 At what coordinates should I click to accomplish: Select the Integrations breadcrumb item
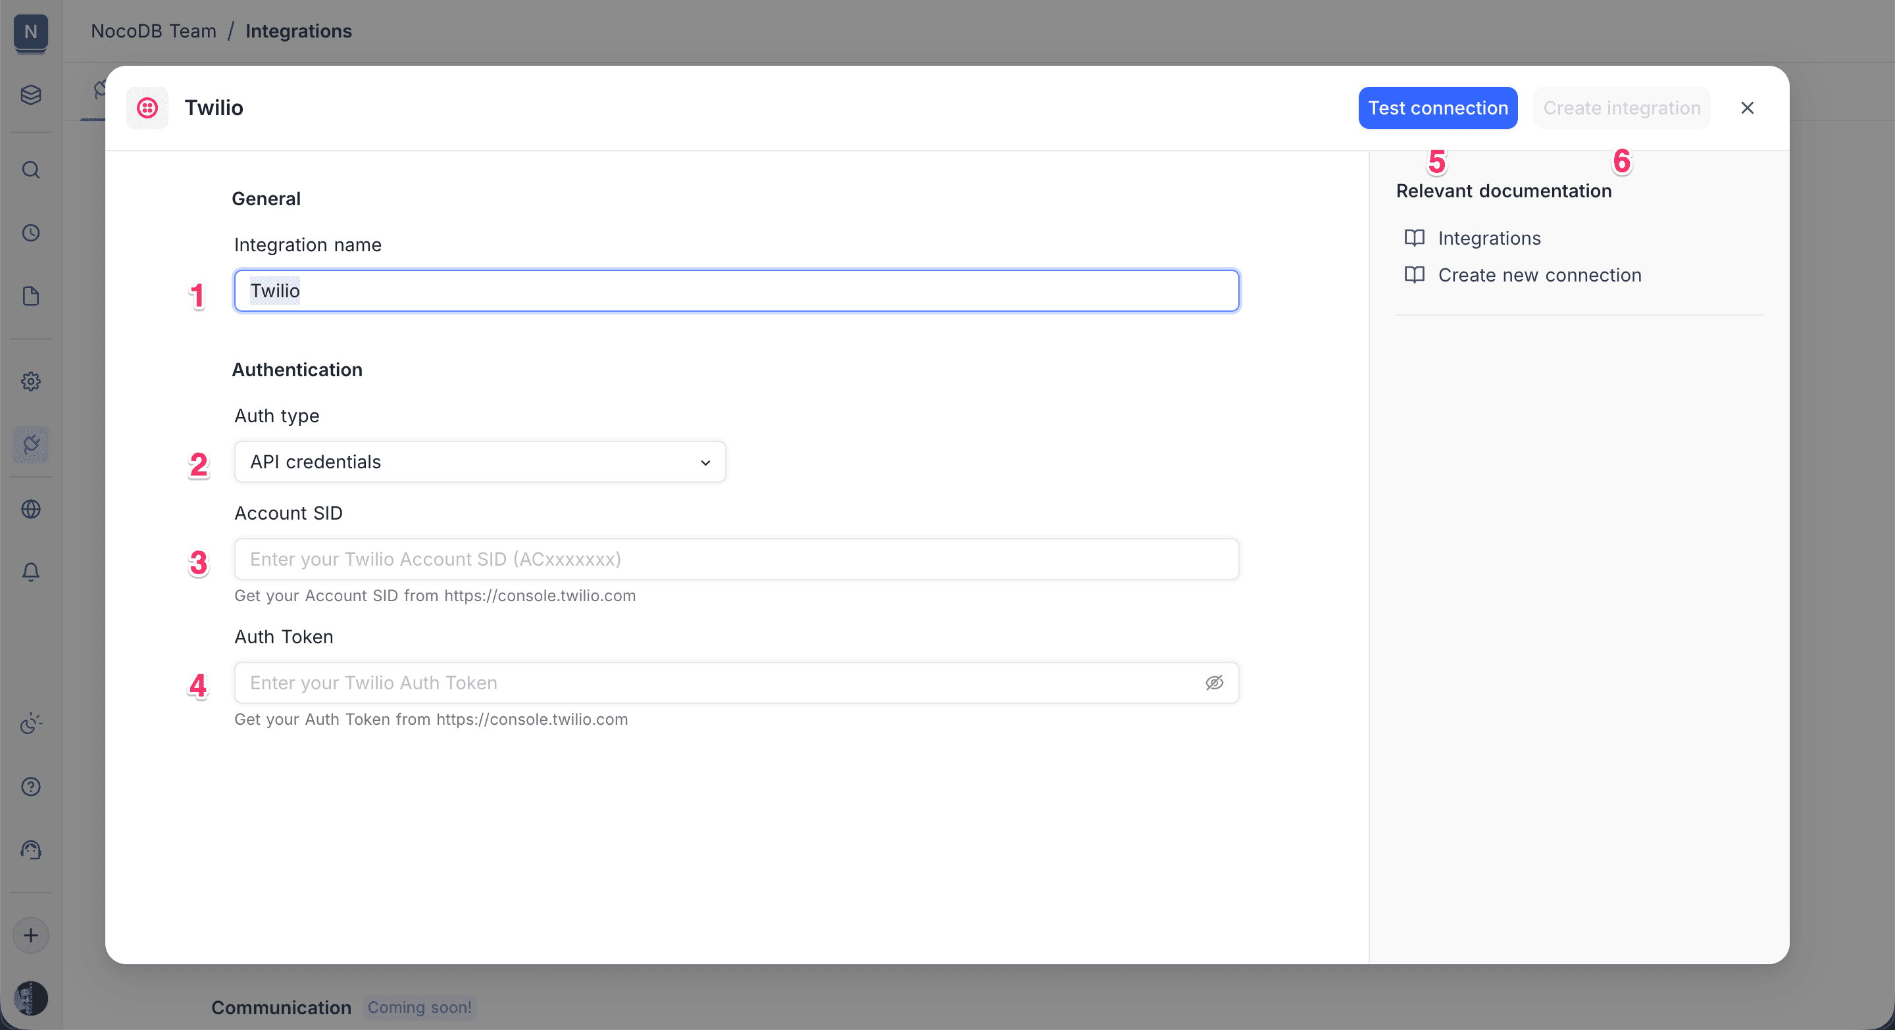coord(298,31)
